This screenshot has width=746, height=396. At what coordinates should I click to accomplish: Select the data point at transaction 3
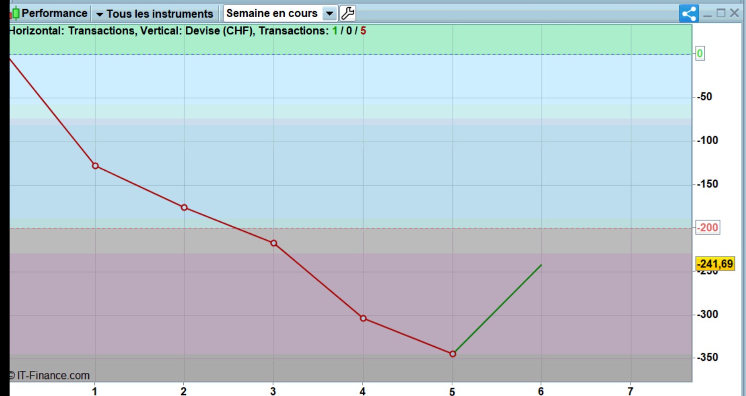pyautogui.click(x=274, y=243)
